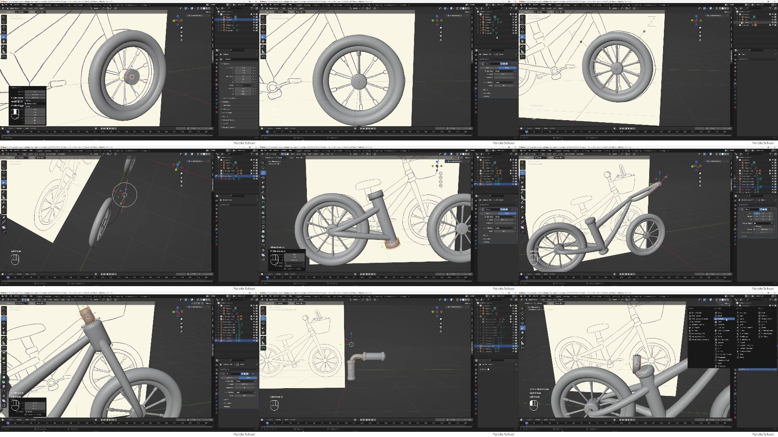Click Vertices toggle in Bevel modifier, orange-selected tube frame
Screen dimensions: 778x437
click(x=489, y=214)
